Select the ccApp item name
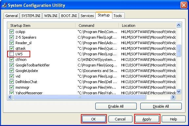The height and width of the screenshot is (126, 189). [20, 32]
